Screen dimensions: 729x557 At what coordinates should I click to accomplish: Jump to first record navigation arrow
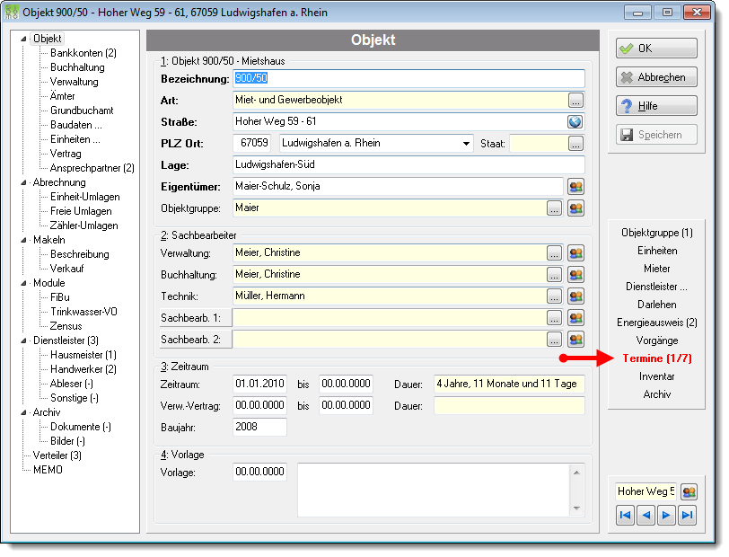click(626, 515)
